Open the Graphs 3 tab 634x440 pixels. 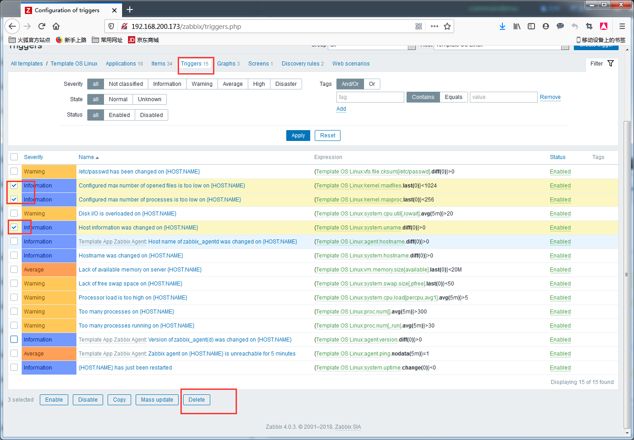coord(228,64)
